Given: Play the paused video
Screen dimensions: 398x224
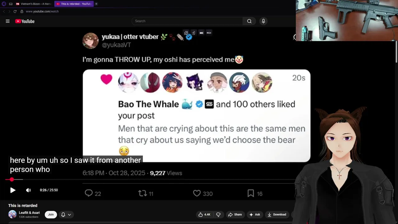Looking at the screenshot, I should 13,190.
